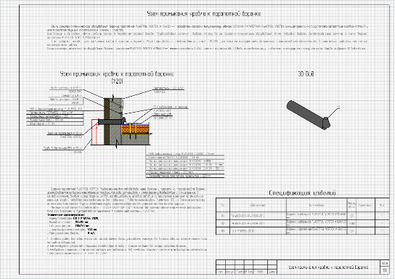The height and width of the screenshot is (279, 395).
Task: Click the '(1:20)' scale label under the detail title
Action: click(117, 81)
